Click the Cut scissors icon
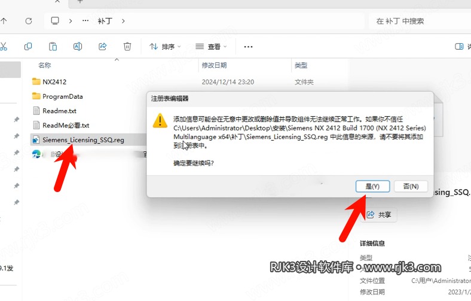Screen dimensions: 471x301 4,46
